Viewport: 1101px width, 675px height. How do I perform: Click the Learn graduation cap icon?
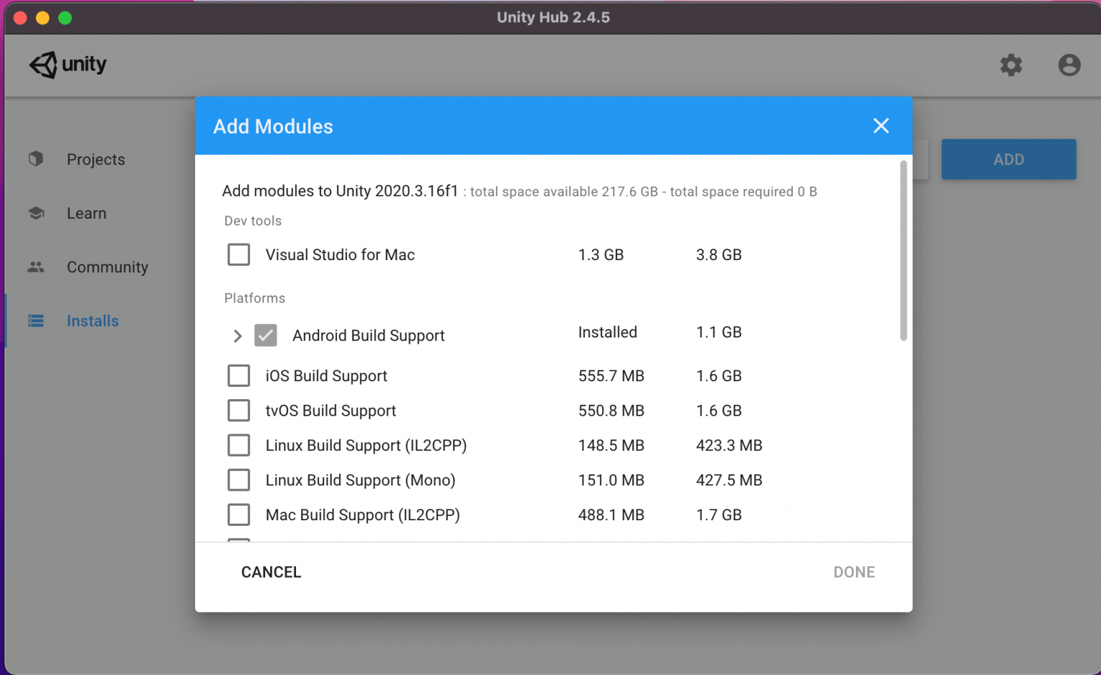36,214
